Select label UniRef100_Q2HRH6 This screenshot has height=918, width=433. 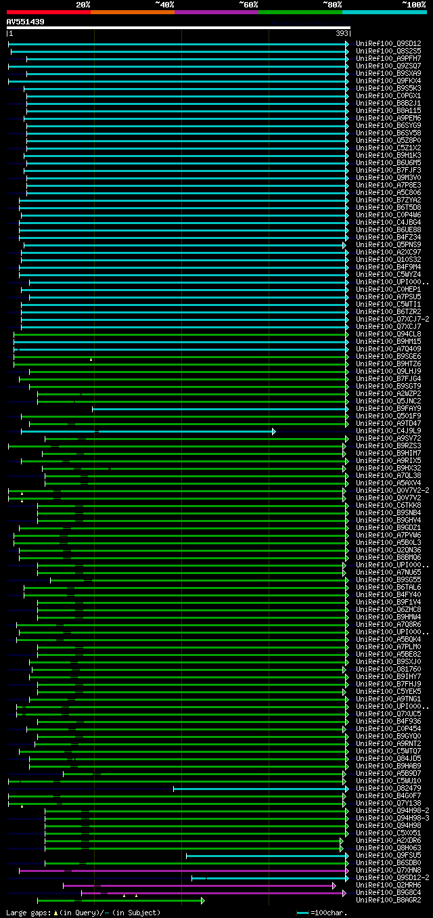388,886
